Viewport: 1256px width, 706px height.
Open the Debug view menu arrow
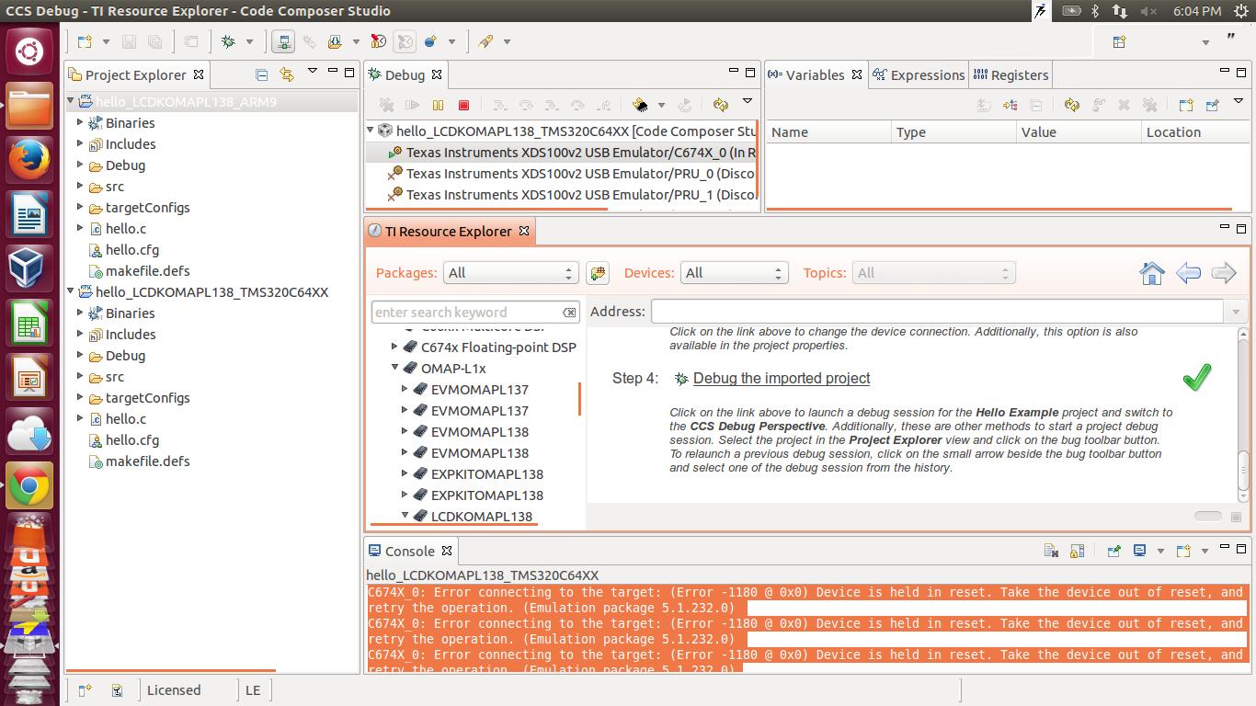point(748,101)
